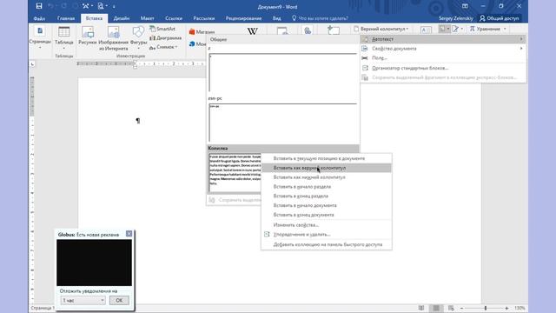Screen dimensions: 556x313
Task: Switch to the Главная ribbon tab
Action: tap(66, 18)
